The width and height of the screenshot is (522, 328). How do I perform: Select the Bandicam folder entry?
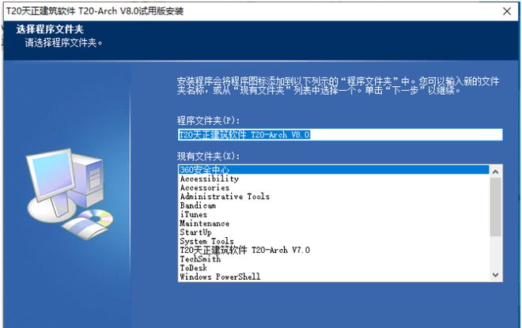[334, 205]
